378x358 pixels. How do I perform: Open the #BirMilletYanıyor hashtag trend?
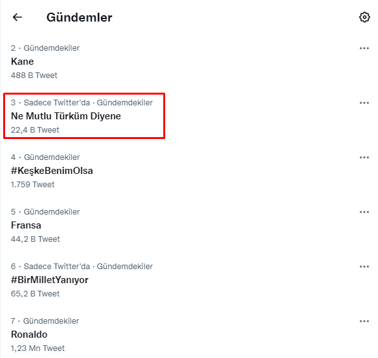point(50,280)
